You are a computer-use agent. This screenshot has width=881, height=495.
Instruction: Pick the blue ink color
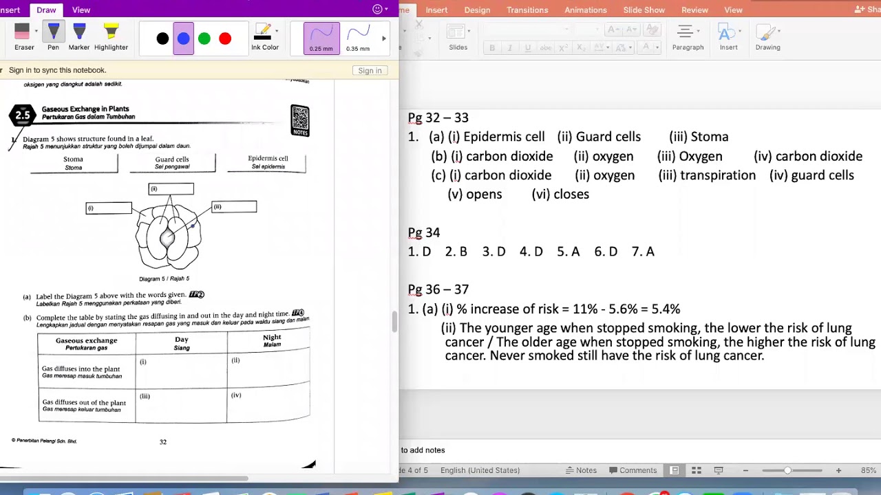pyautogui.click(x=183, y=38)
